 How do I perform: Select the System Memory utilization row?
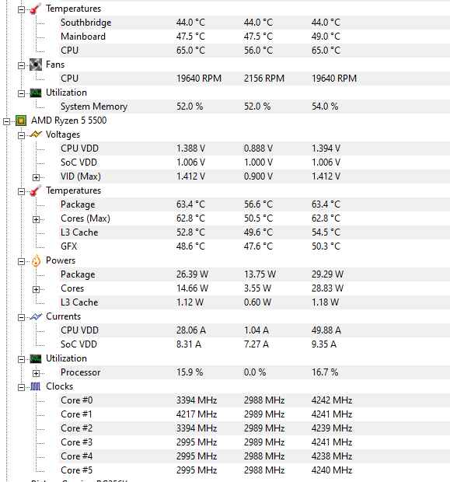click(x=254, y=107)
